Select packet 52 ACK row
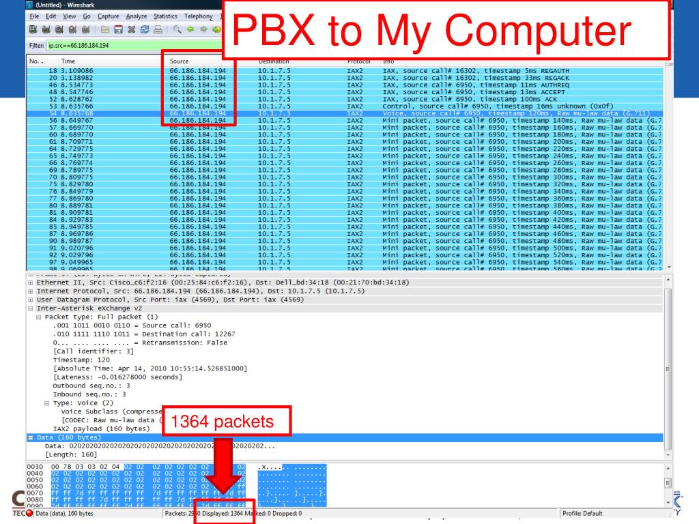 tap(345, 100)
